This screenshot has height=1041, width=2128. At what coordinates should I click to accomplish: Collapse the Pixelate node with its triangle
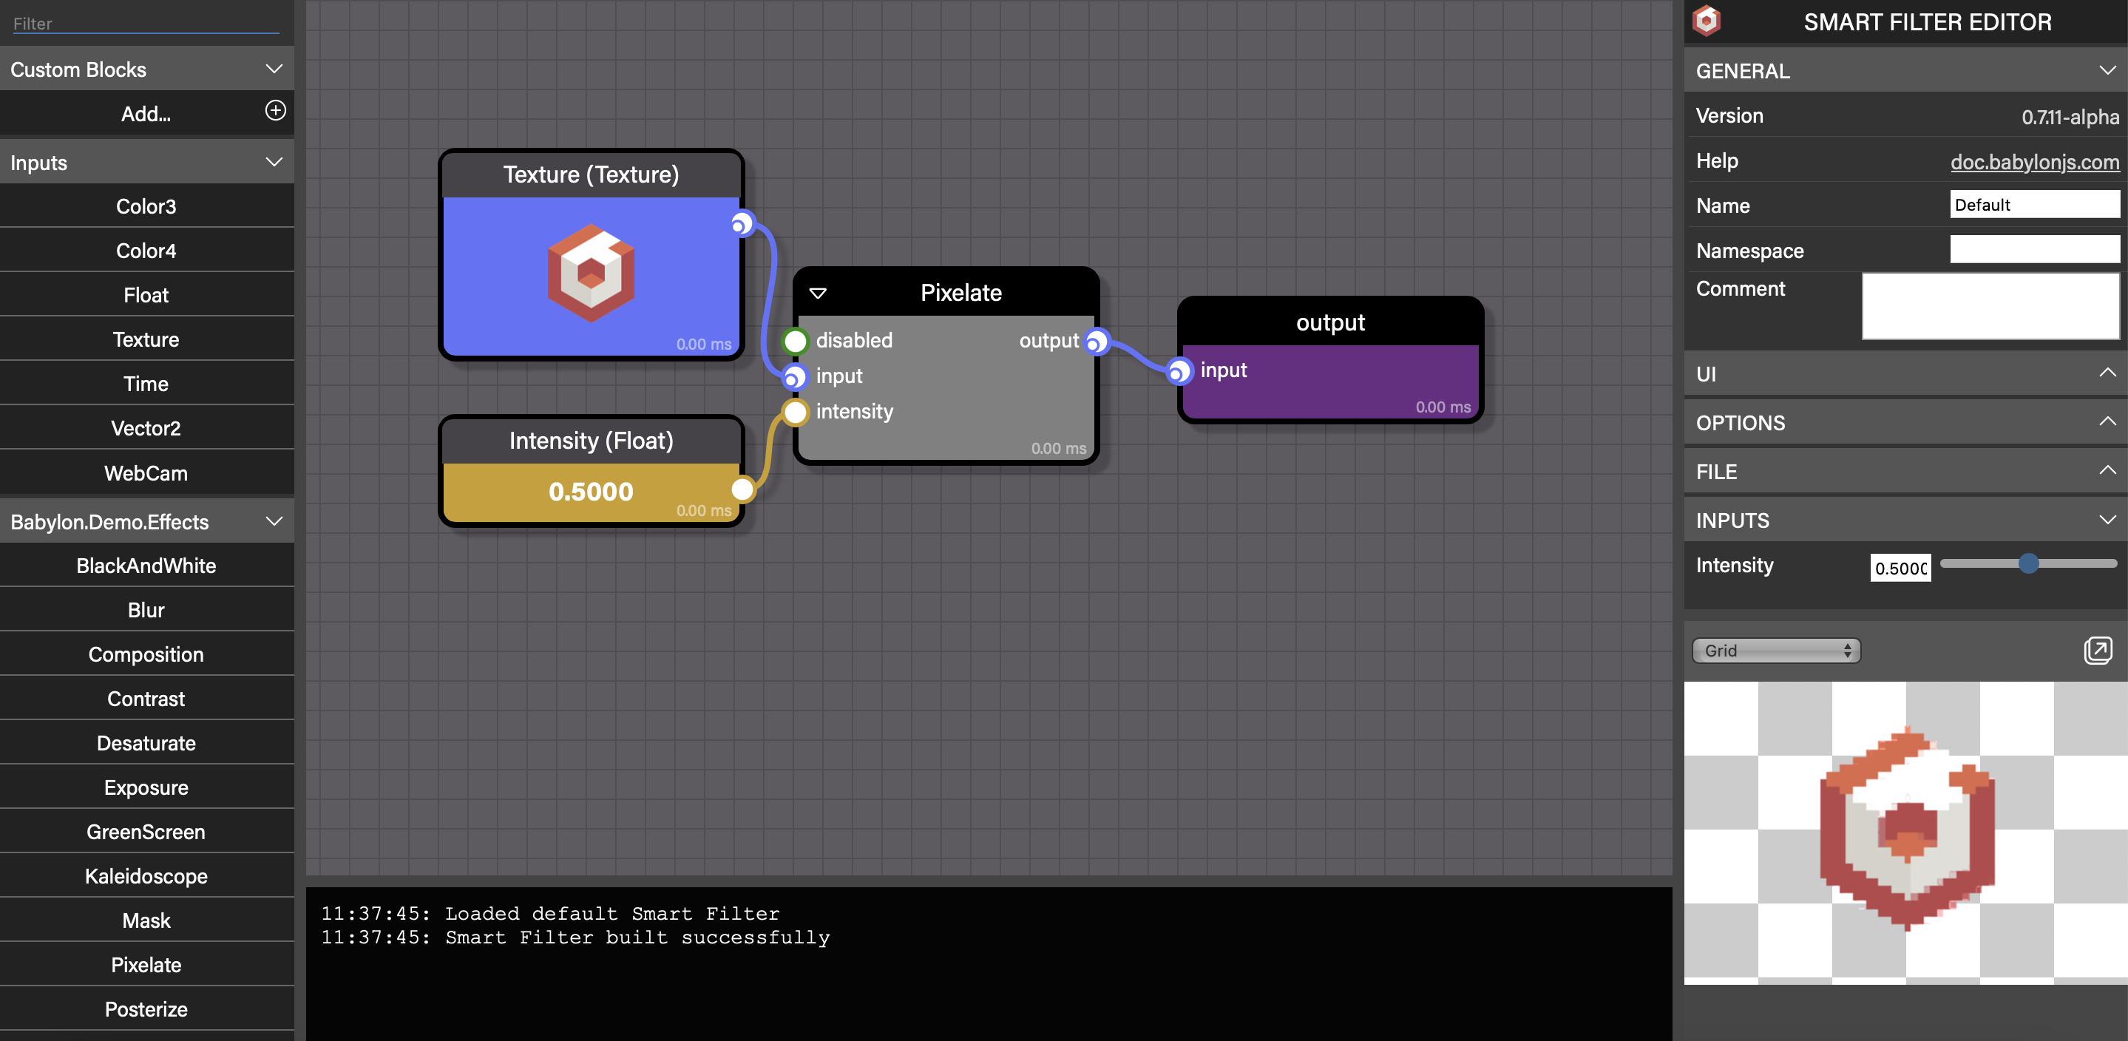[x=819, y=293]
